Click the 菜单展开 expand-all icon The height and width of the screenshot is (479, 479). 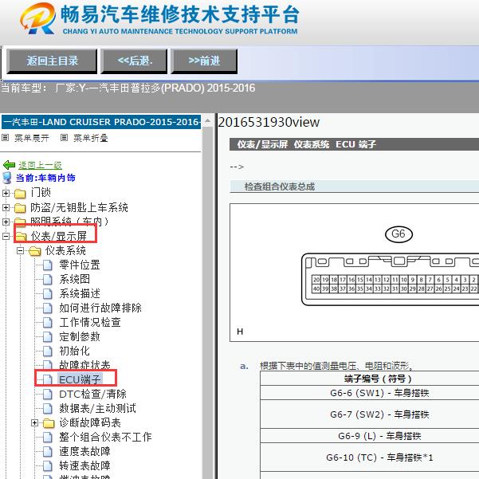click(x=6, y=138)
